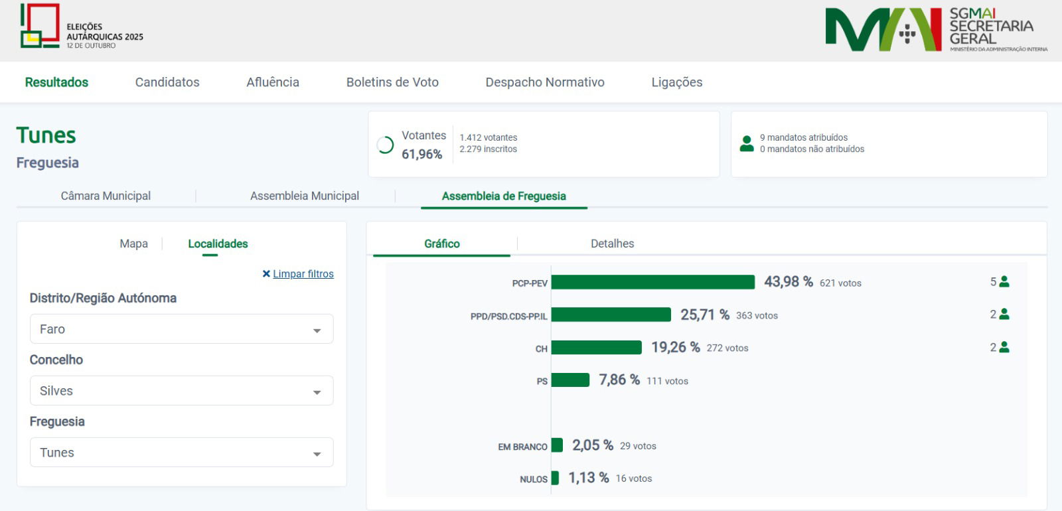1062x511 pixels.
Task: Click the CH mandates person icon
Action: tap(1004, 347)
